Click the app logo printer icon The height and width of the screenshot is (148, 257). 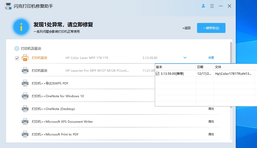[8, 6]
